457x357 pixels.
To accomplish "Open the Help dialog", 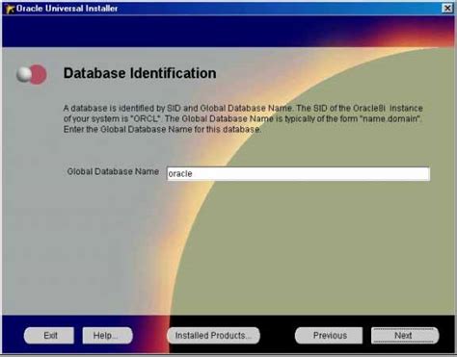I will 107,336.
